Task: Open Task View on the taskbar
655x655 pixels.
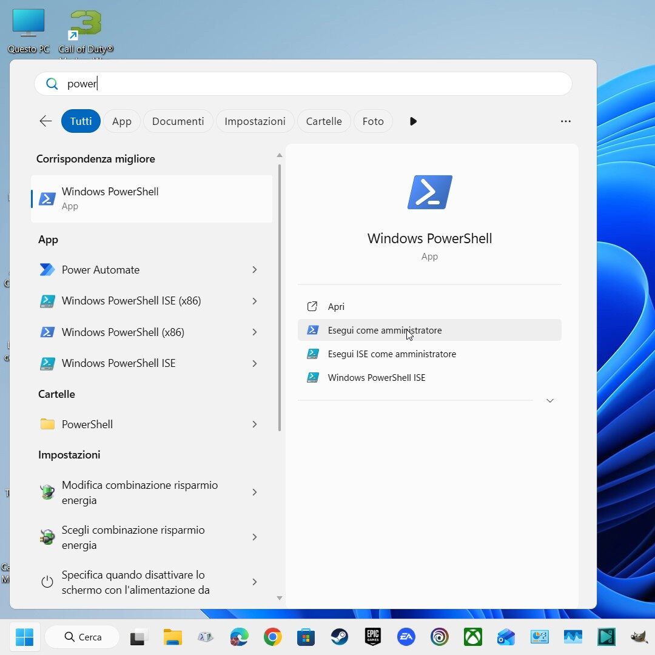Action: click(x=139, y=637)
